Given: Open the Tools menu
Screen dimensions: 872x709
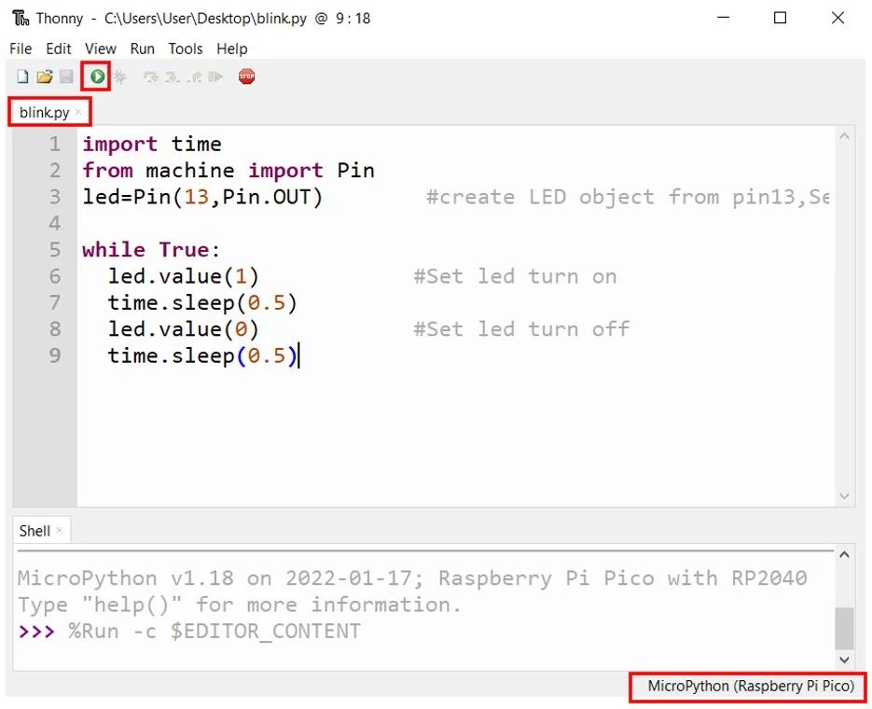Looking at the screenshot, I should [x=185, y=49].
